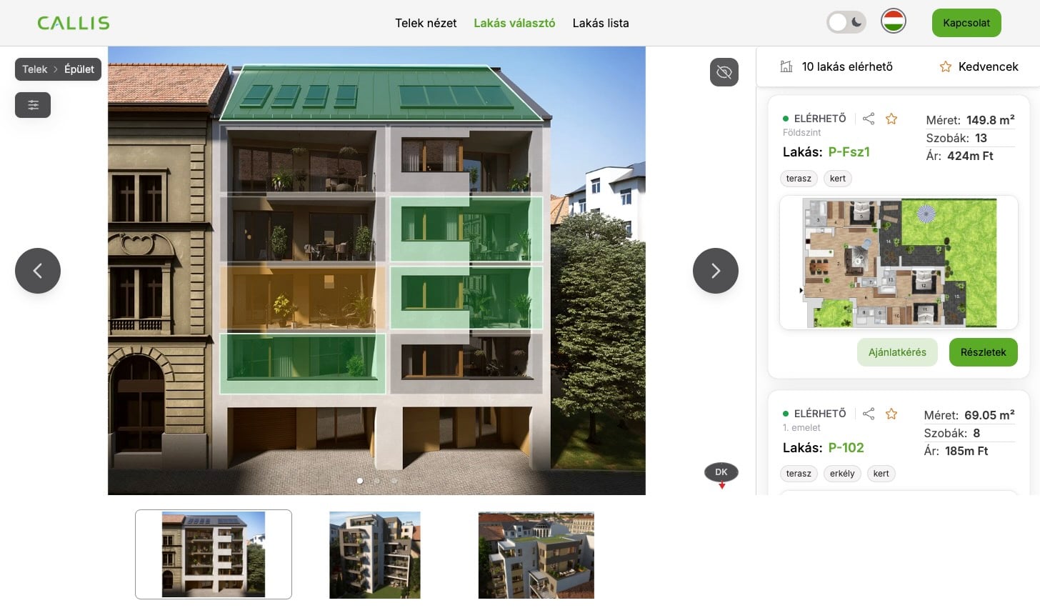Click the Kapcsolat button
This screenshot has height=613, width=1040.
966,23
